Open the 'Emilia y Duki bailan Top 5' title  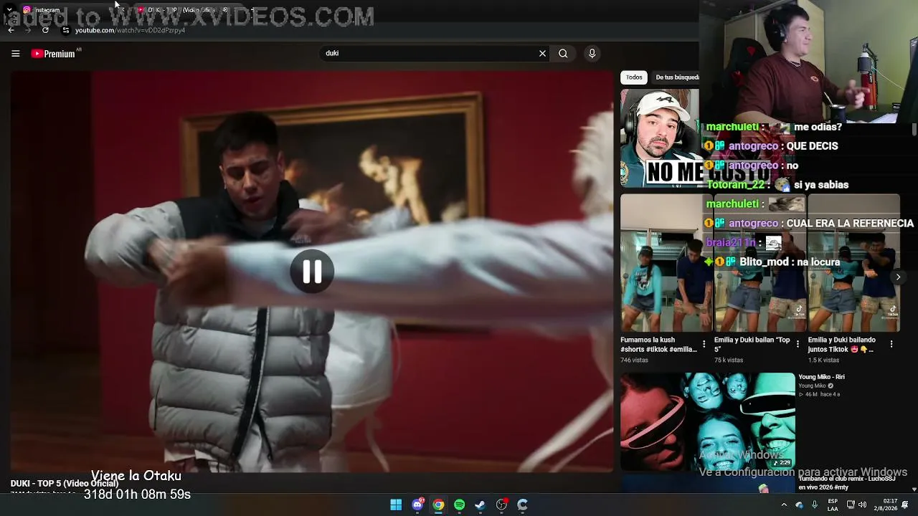[x=752, y=345]
